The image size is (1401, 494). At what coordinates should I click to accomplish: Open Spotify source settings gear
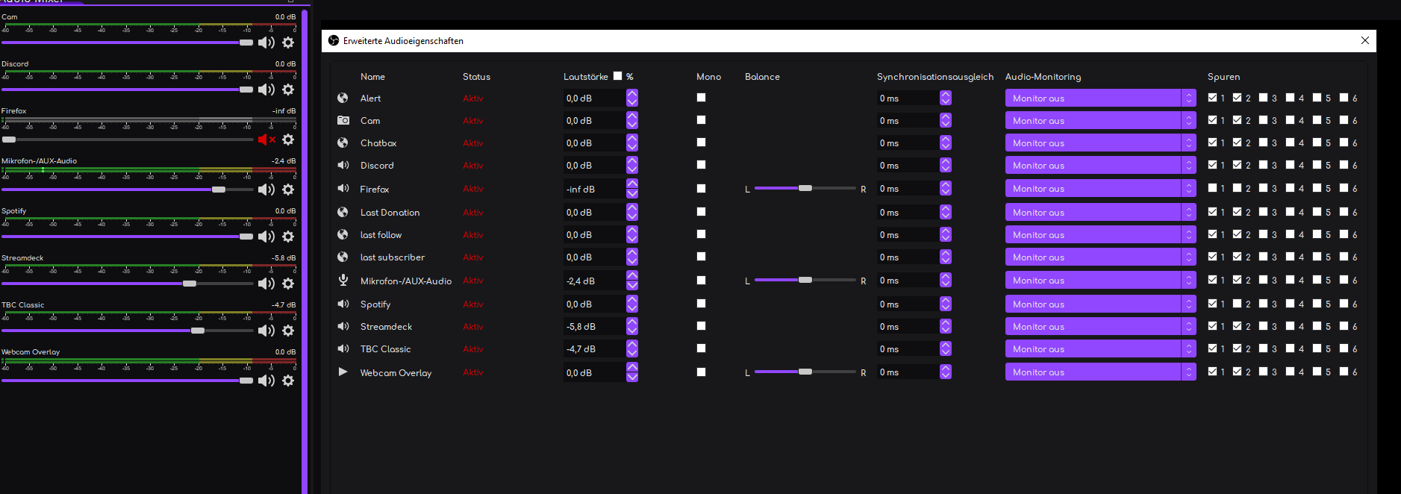[288, 237]
